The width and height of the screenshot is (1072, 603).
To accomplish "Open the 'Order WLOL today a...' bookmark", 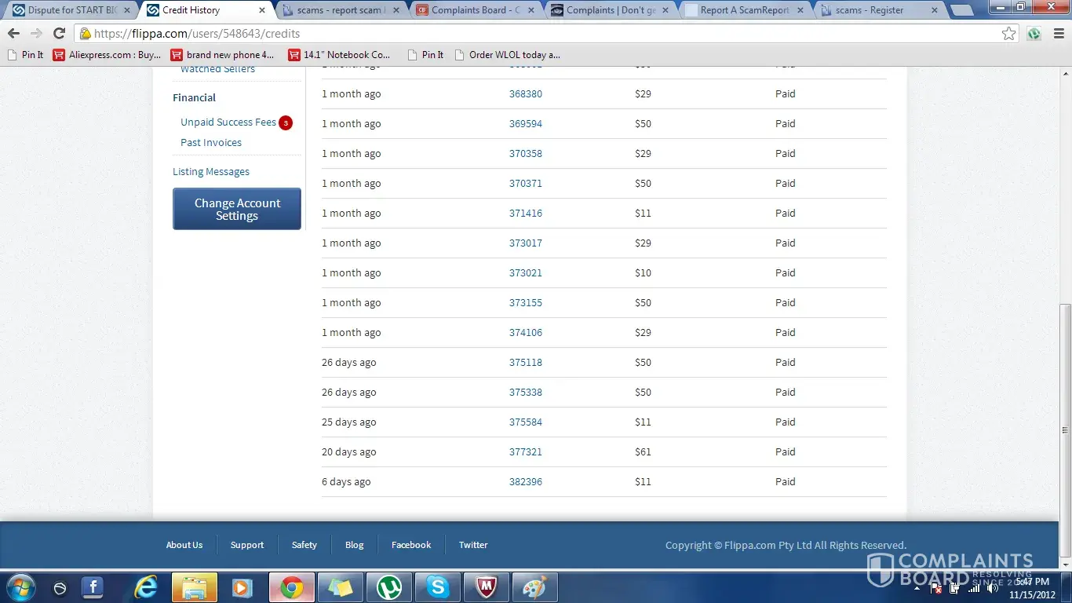I will point(507,55).
